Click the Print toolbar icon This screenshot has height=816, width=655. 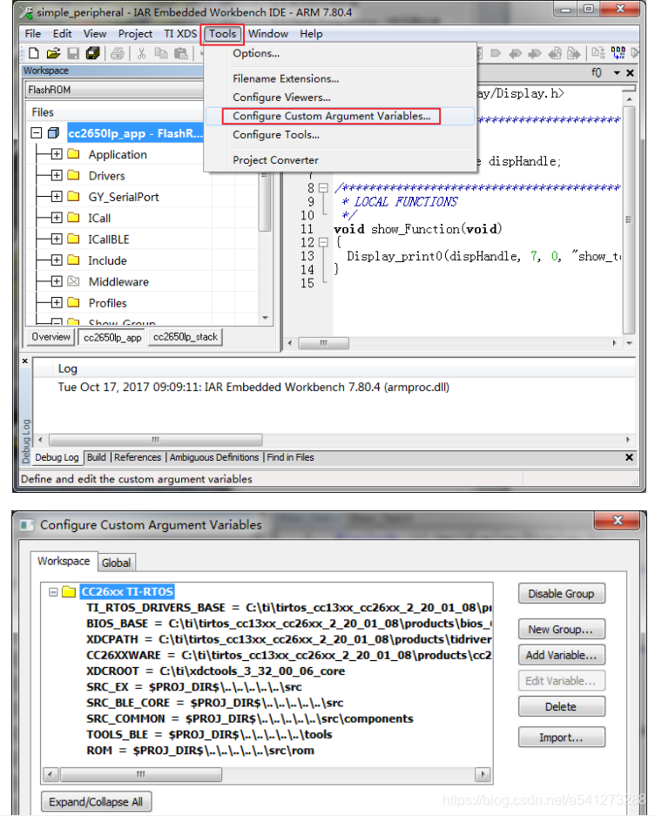click(118, 53)
